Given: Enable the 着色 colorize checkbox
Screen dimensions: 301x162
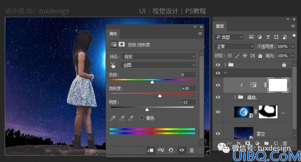Looking at the screenshot, I should pos(141,117).
